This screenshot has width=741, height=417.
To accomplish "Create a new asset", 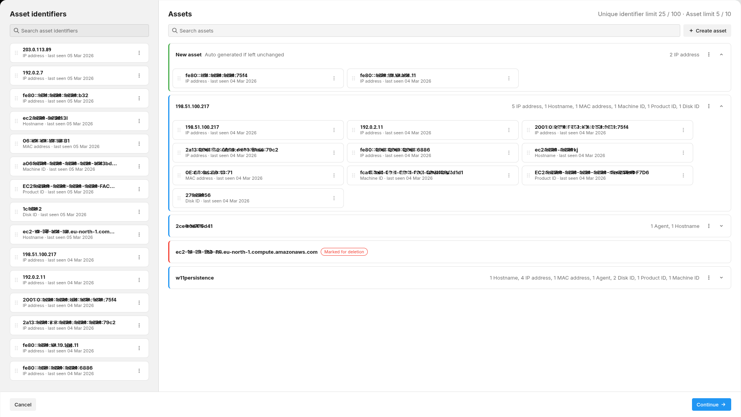I will coord(707,31).
